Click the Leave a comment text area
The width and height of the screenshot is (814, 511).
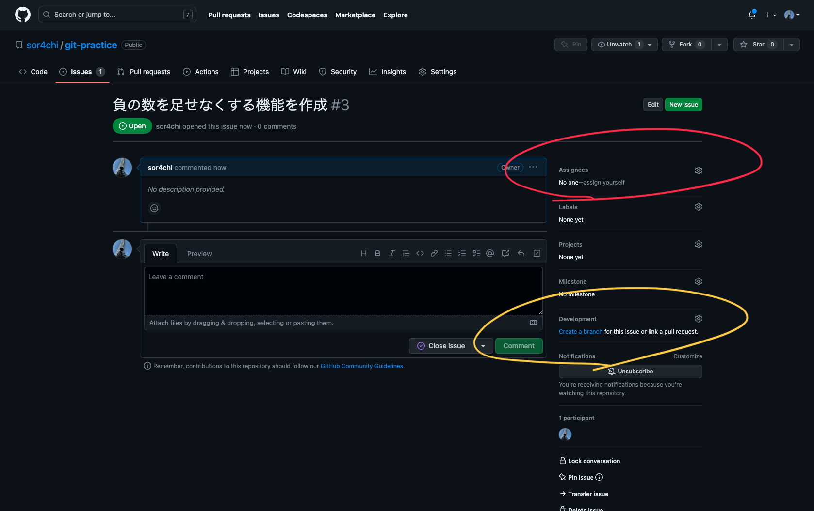point(343,291)
